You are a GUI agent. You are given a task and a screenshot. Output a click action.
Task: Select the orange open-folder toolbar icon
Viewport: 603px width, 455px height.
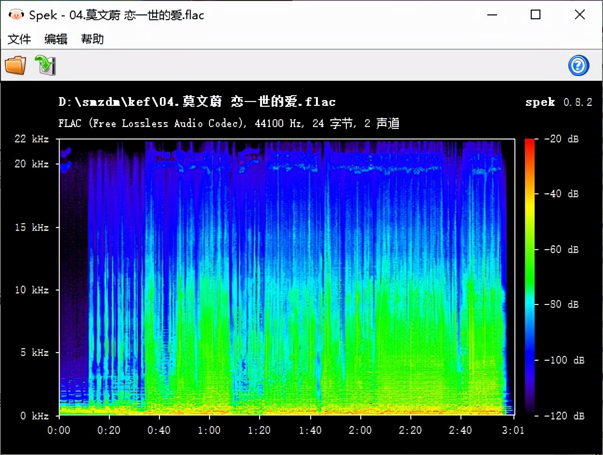[x=15, y=65]
